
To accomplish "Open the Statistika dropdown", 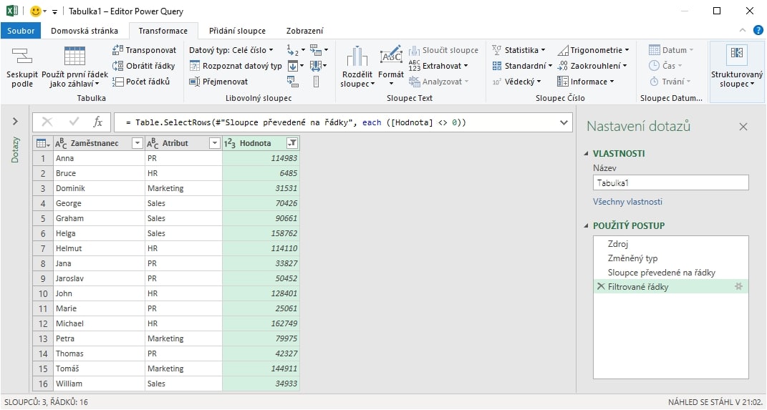I will point(518,50).
